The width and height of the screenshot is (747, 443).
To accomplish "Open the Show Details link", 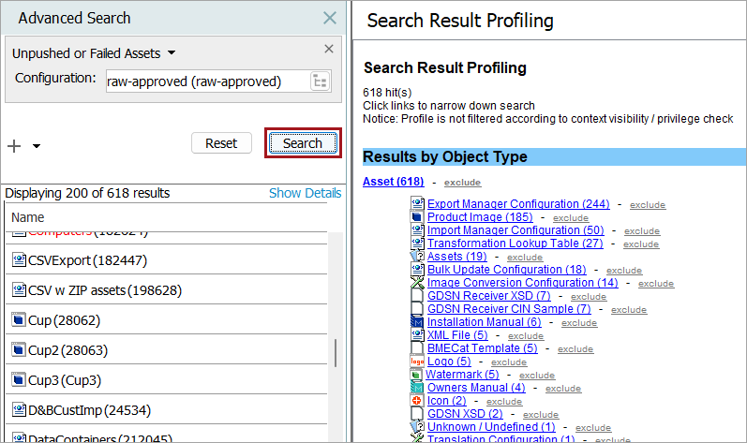I will point(305,193).
